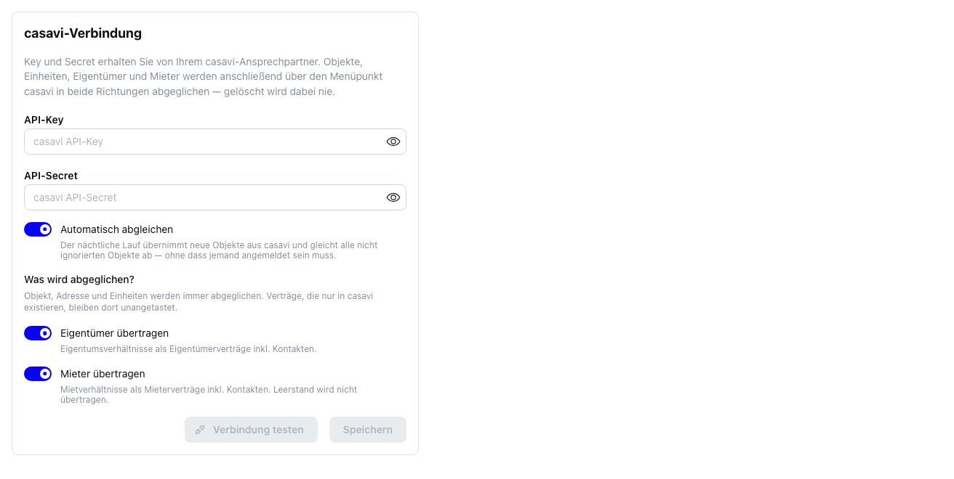Reveal the API-Secret using its eye icon
Image resolution: width=954 pixels, height=479 pixels.
(x=393, y=197)
